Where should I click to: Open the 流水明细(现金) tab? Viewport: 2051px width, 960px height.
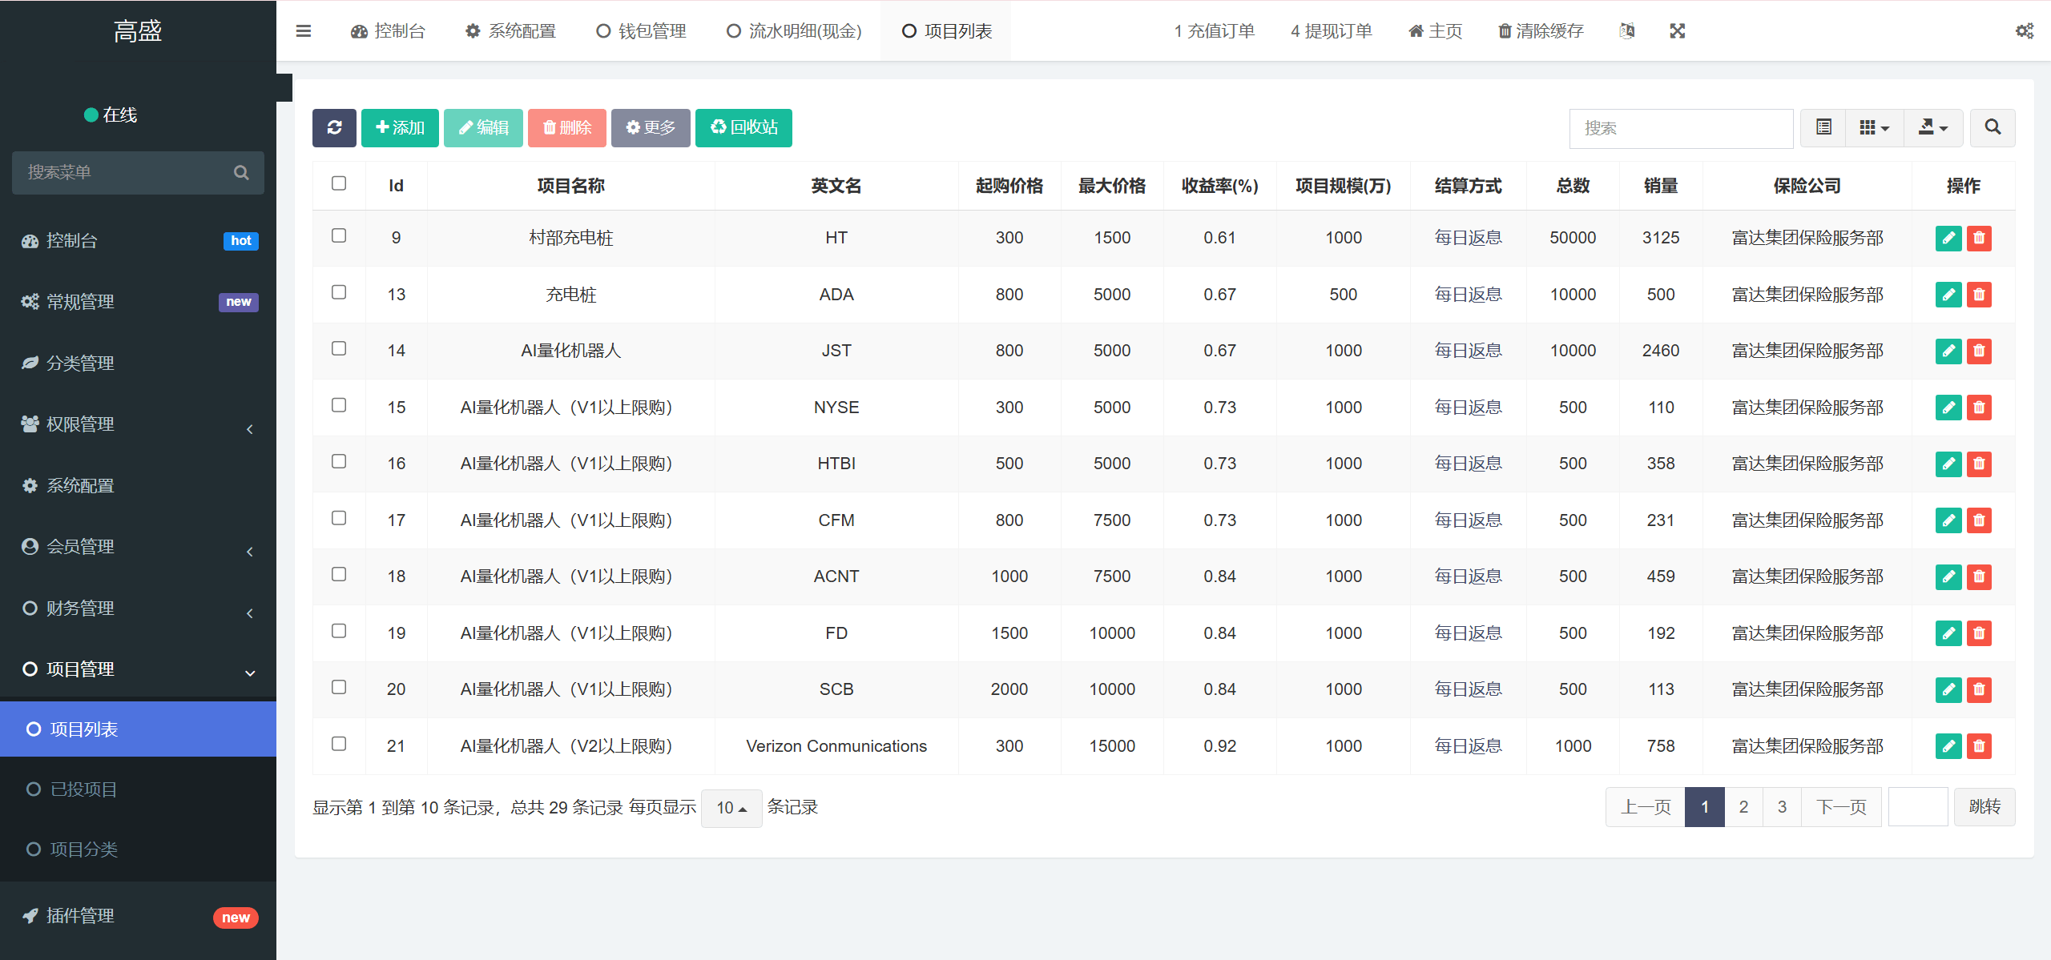click(793, 30)
